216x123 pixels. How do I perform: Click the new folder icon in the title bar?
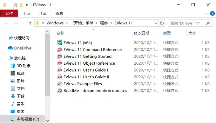pos(21,5)
